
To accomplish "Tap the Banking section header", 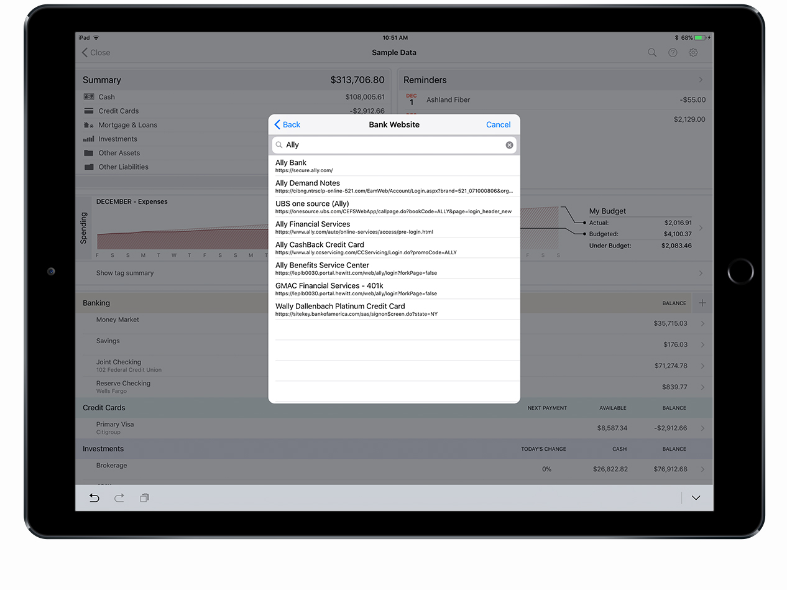I will (394, 303).
